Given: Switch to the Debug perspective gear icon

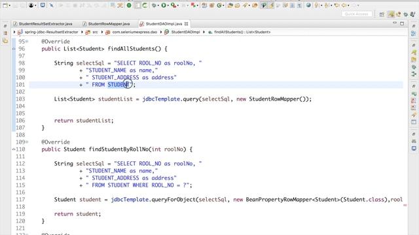Looking at the screenshot, I should click(406, 14).
